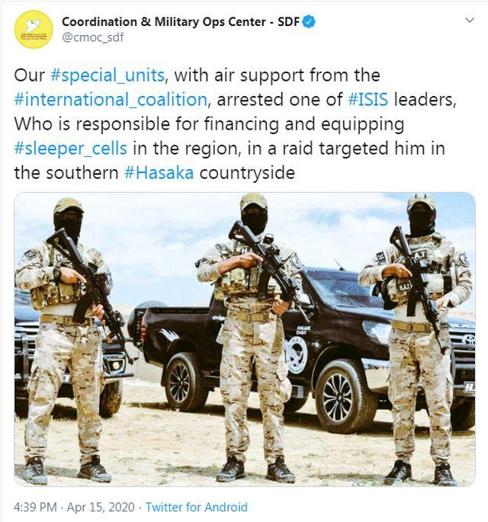Open Coordination & Military Ops Center profile name

click(x=181, y=22)
